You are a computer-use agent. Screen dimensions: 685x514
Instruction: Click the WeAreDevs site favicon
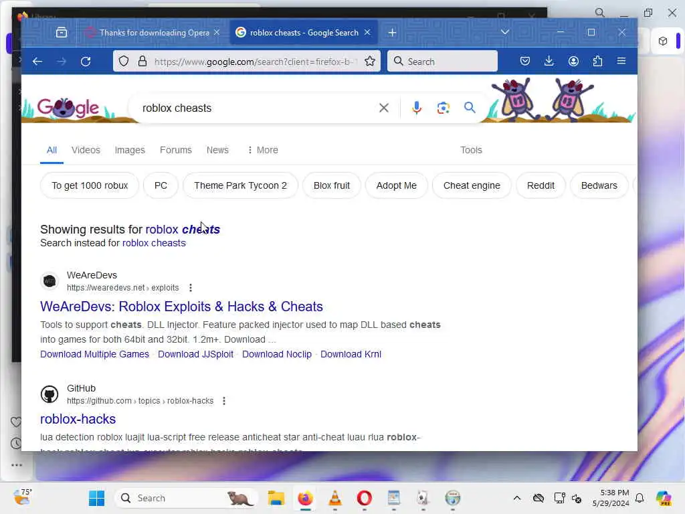coord(50,280)
